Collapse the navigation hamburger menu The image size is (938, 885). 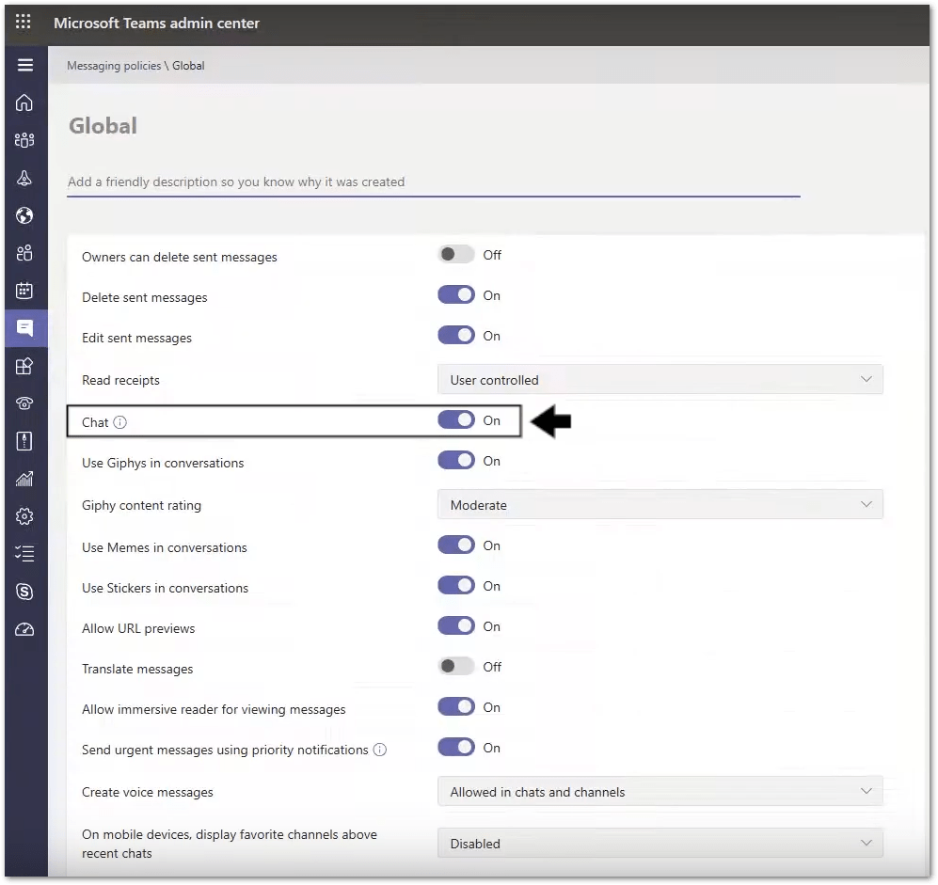point(25,65)
